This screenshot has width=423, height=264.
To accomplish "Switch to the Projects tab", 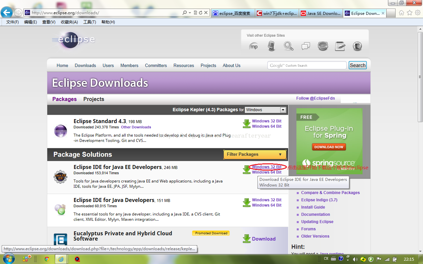I will [x=94, y=99].
